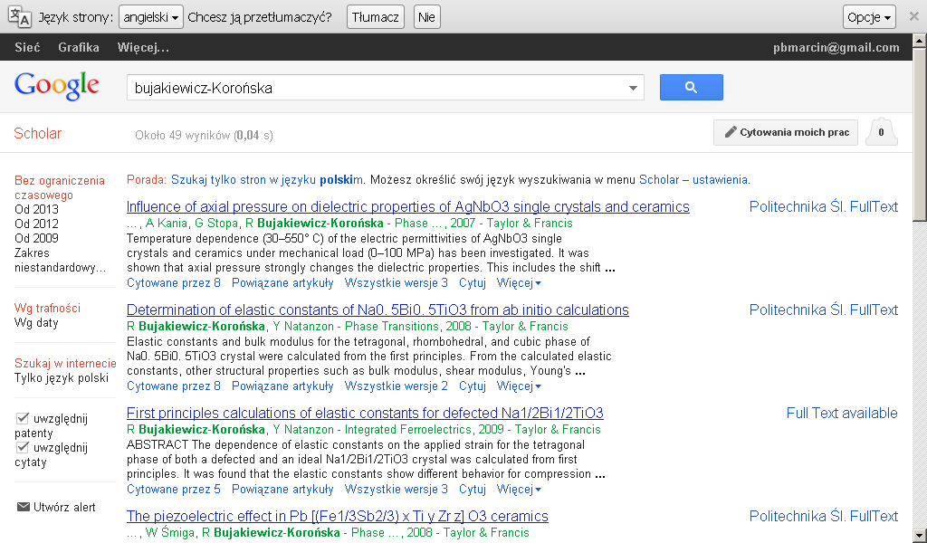Filter results Od 2013
The image size is (927, 543).
[x=36, y=209]
